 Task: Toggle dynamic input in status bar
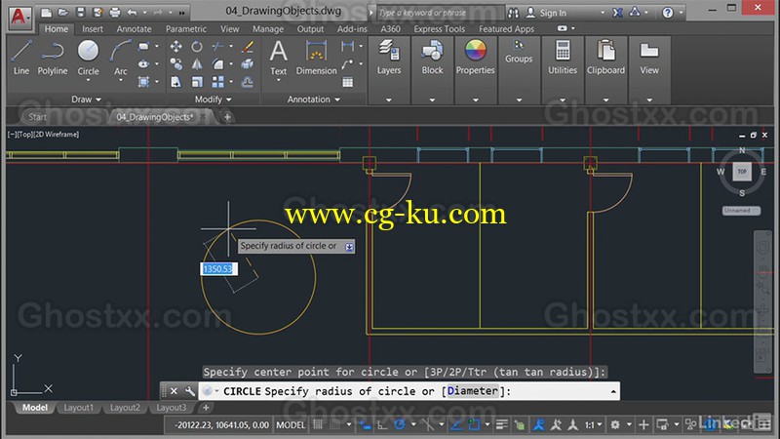(365, 424)
